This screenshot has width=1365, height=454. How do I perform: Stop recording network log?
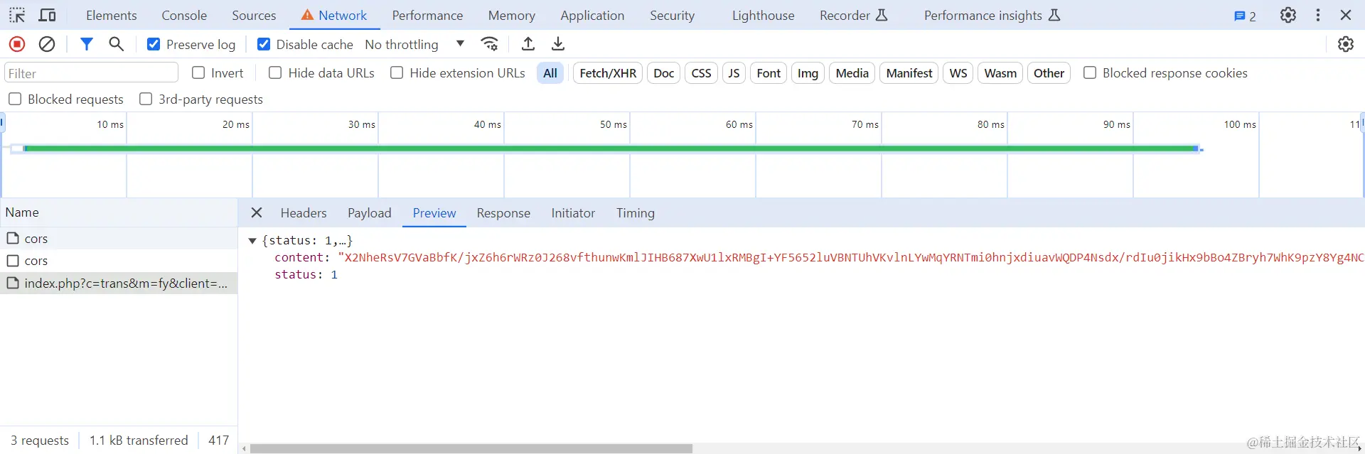[17, 44]
